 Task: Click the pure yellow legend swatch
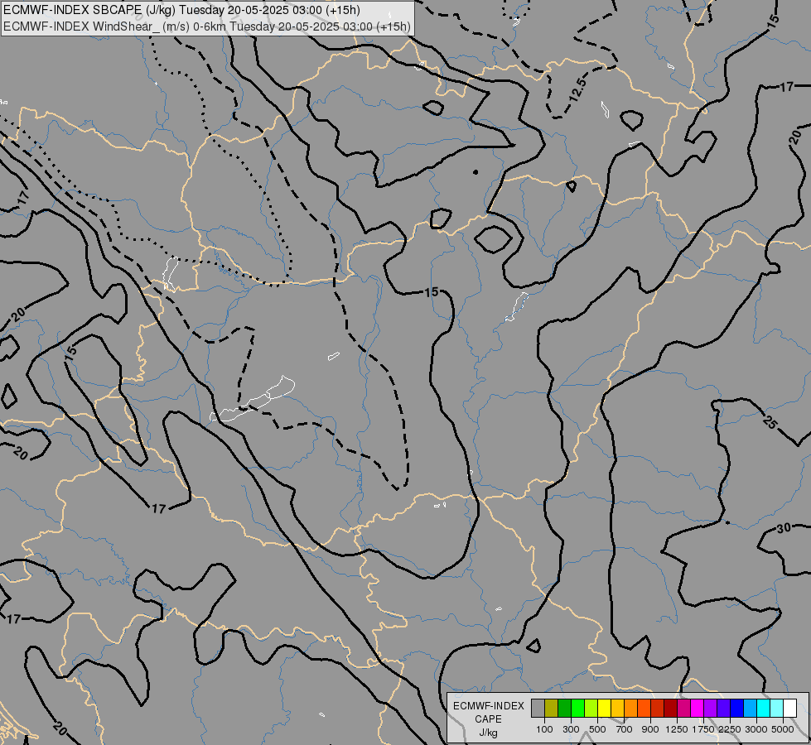(604, 709)
